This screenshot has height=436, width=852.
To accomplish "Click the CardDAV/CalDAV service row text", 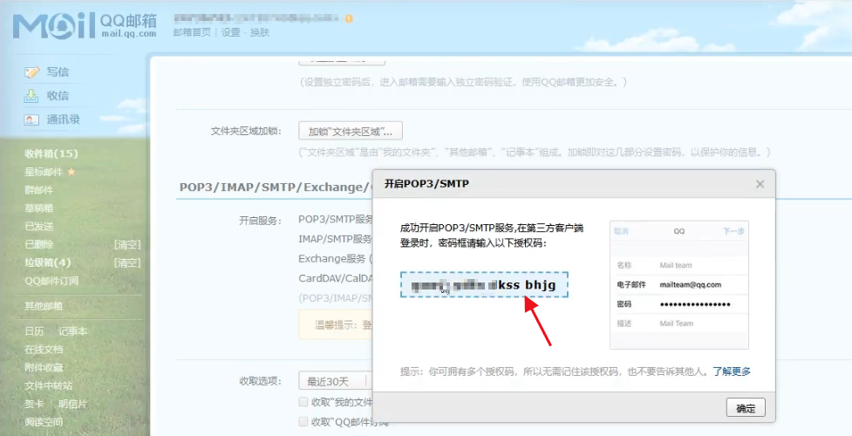I will [335, 278].
